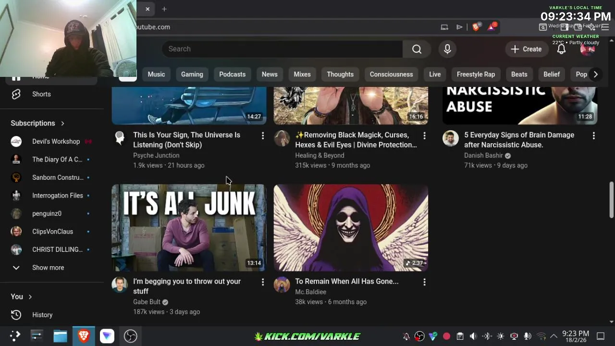This screenshot has width=615, height=346.
Task: Open clipboard icon in system tray
Action: pos(460,336)
